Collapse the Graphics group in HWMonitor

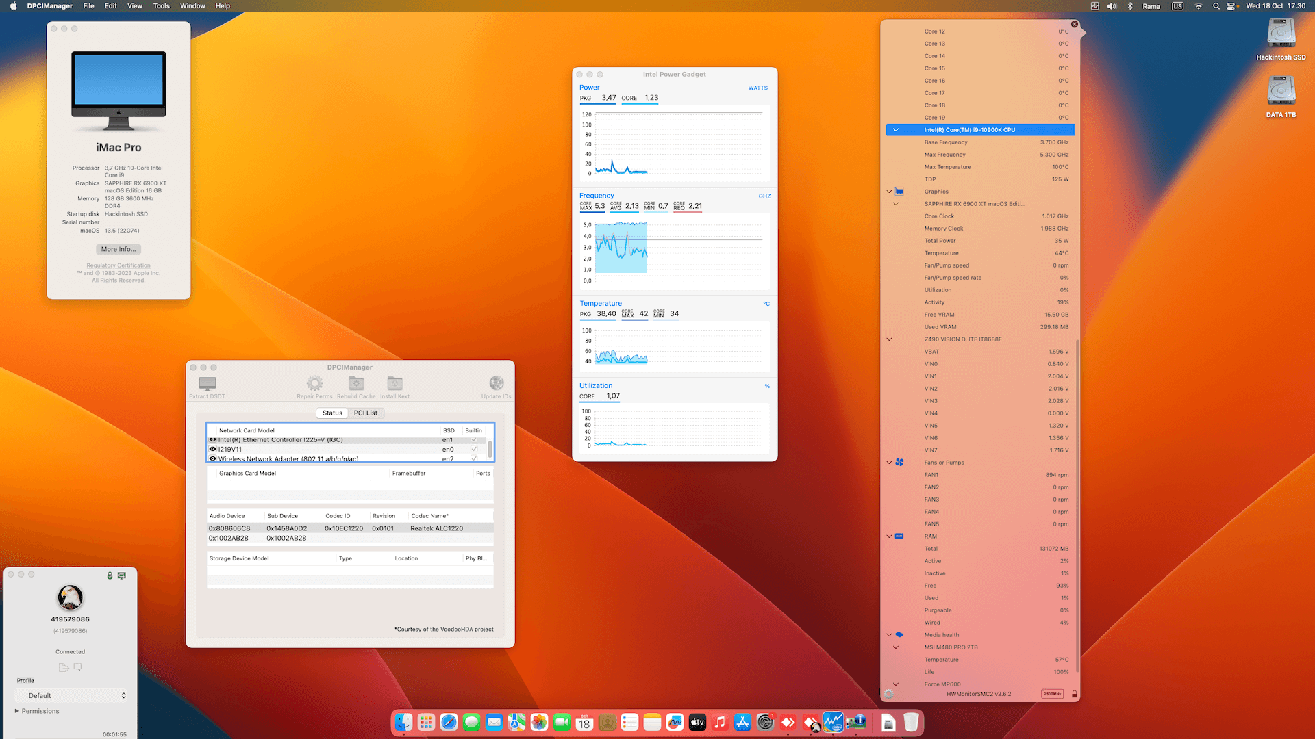889,192
